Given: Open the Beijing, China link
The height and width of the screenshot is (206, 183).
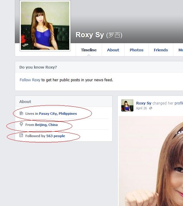Looking at the screenshot, I should pyautogui.click(x=46, y=124).
